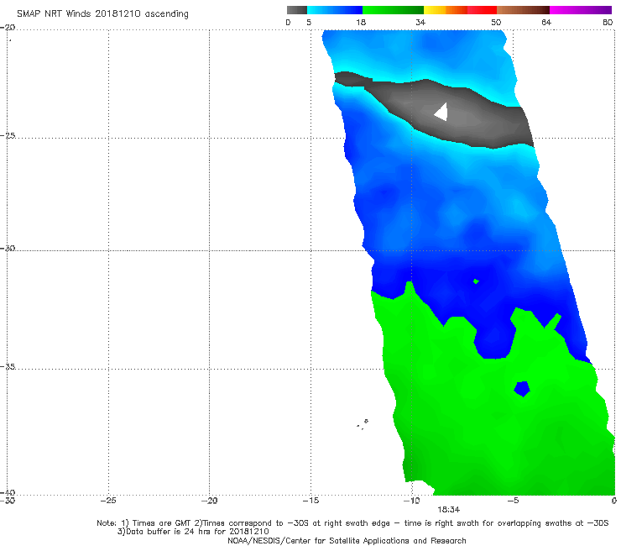The image size is (621, 546).
Task: Click the brown segment of the color bar
Action: (523, 10)
